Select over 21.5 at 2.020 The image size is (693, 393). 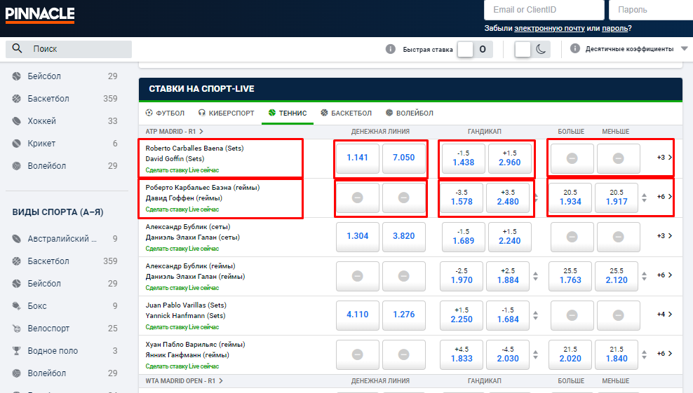[570, 354]
